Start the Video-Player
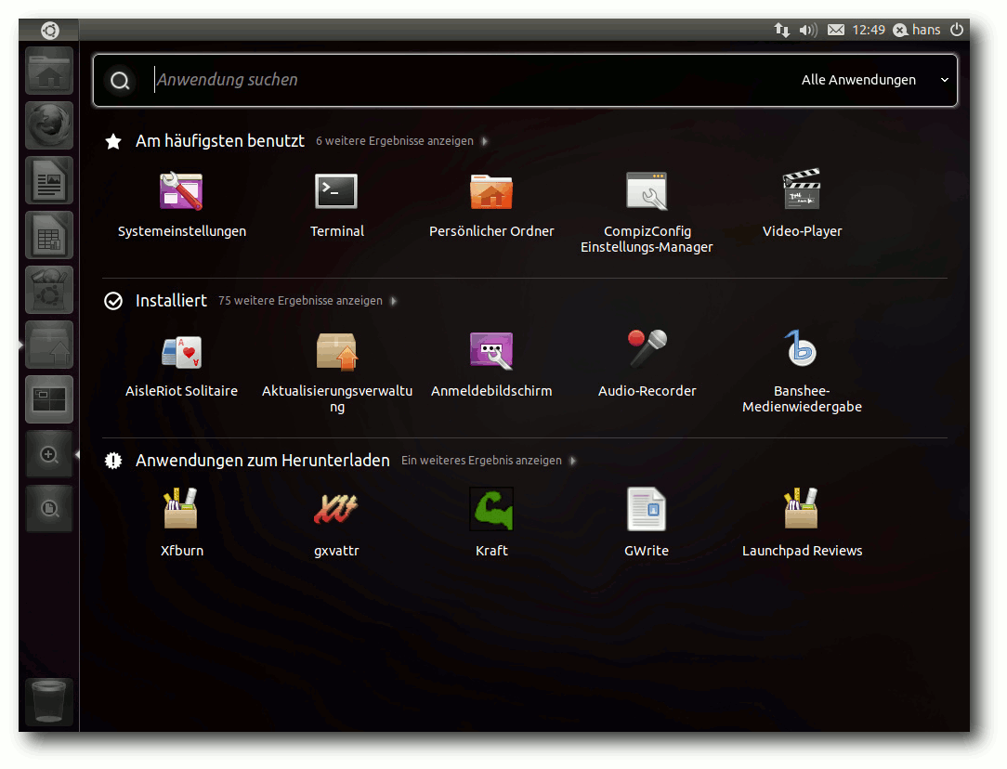 click(x=802, y=204)
